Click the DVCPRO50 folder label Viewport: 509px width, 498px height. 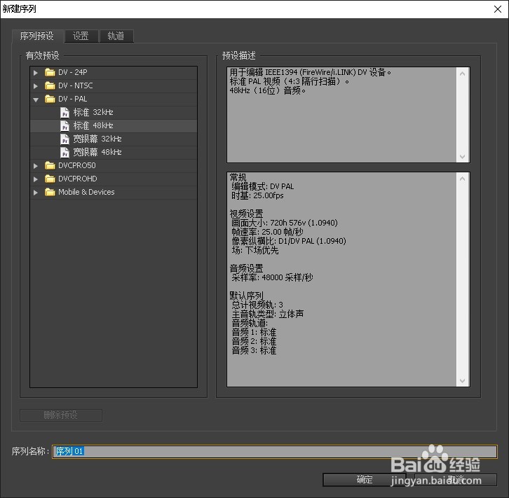pos(77,166)
